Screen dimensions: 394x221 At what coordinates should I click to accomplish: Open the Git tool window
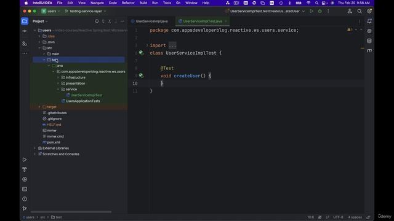(x=25, y=209)
